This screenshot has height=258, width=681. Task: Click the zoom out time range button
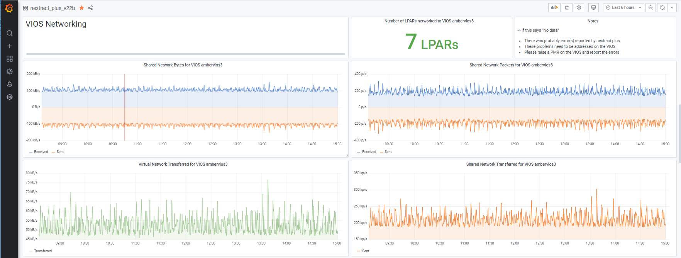tap(651, 8)
